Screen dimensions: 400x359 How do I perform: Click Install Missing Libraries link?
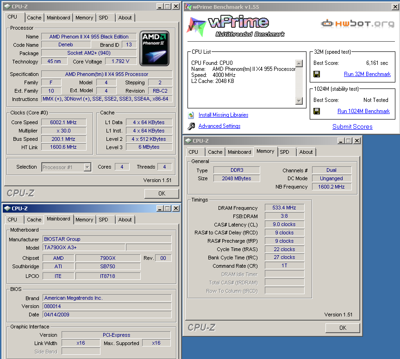click(x=223, y=115)
